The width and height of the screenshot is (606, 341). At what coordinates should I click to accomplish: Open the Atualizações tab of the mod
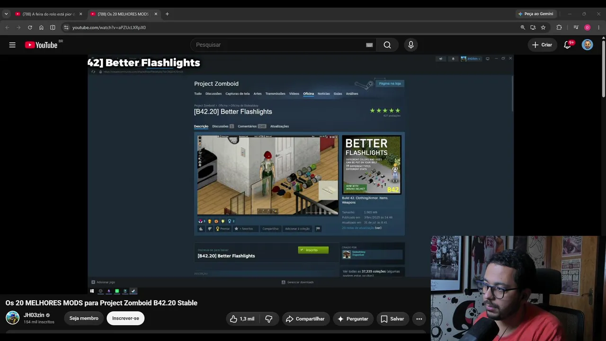pos(279,126)
